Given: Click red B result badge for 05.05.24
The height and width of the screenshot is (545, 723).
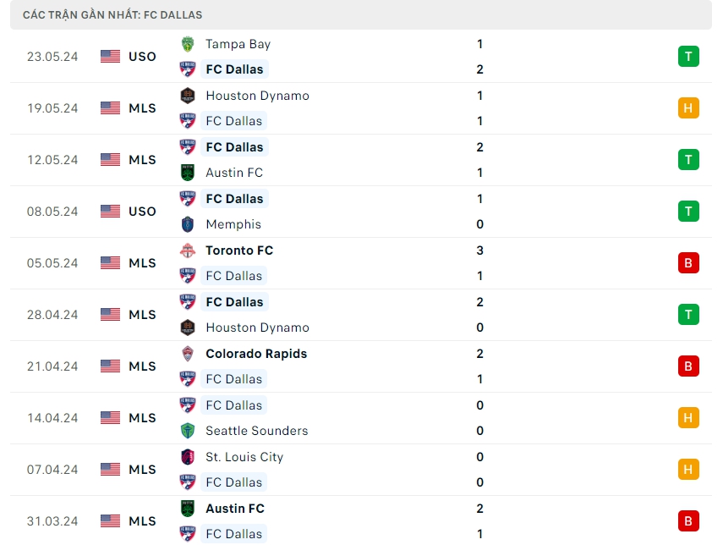Looking at the screenshot, I should pyautogui.click(x=688, y=263).
